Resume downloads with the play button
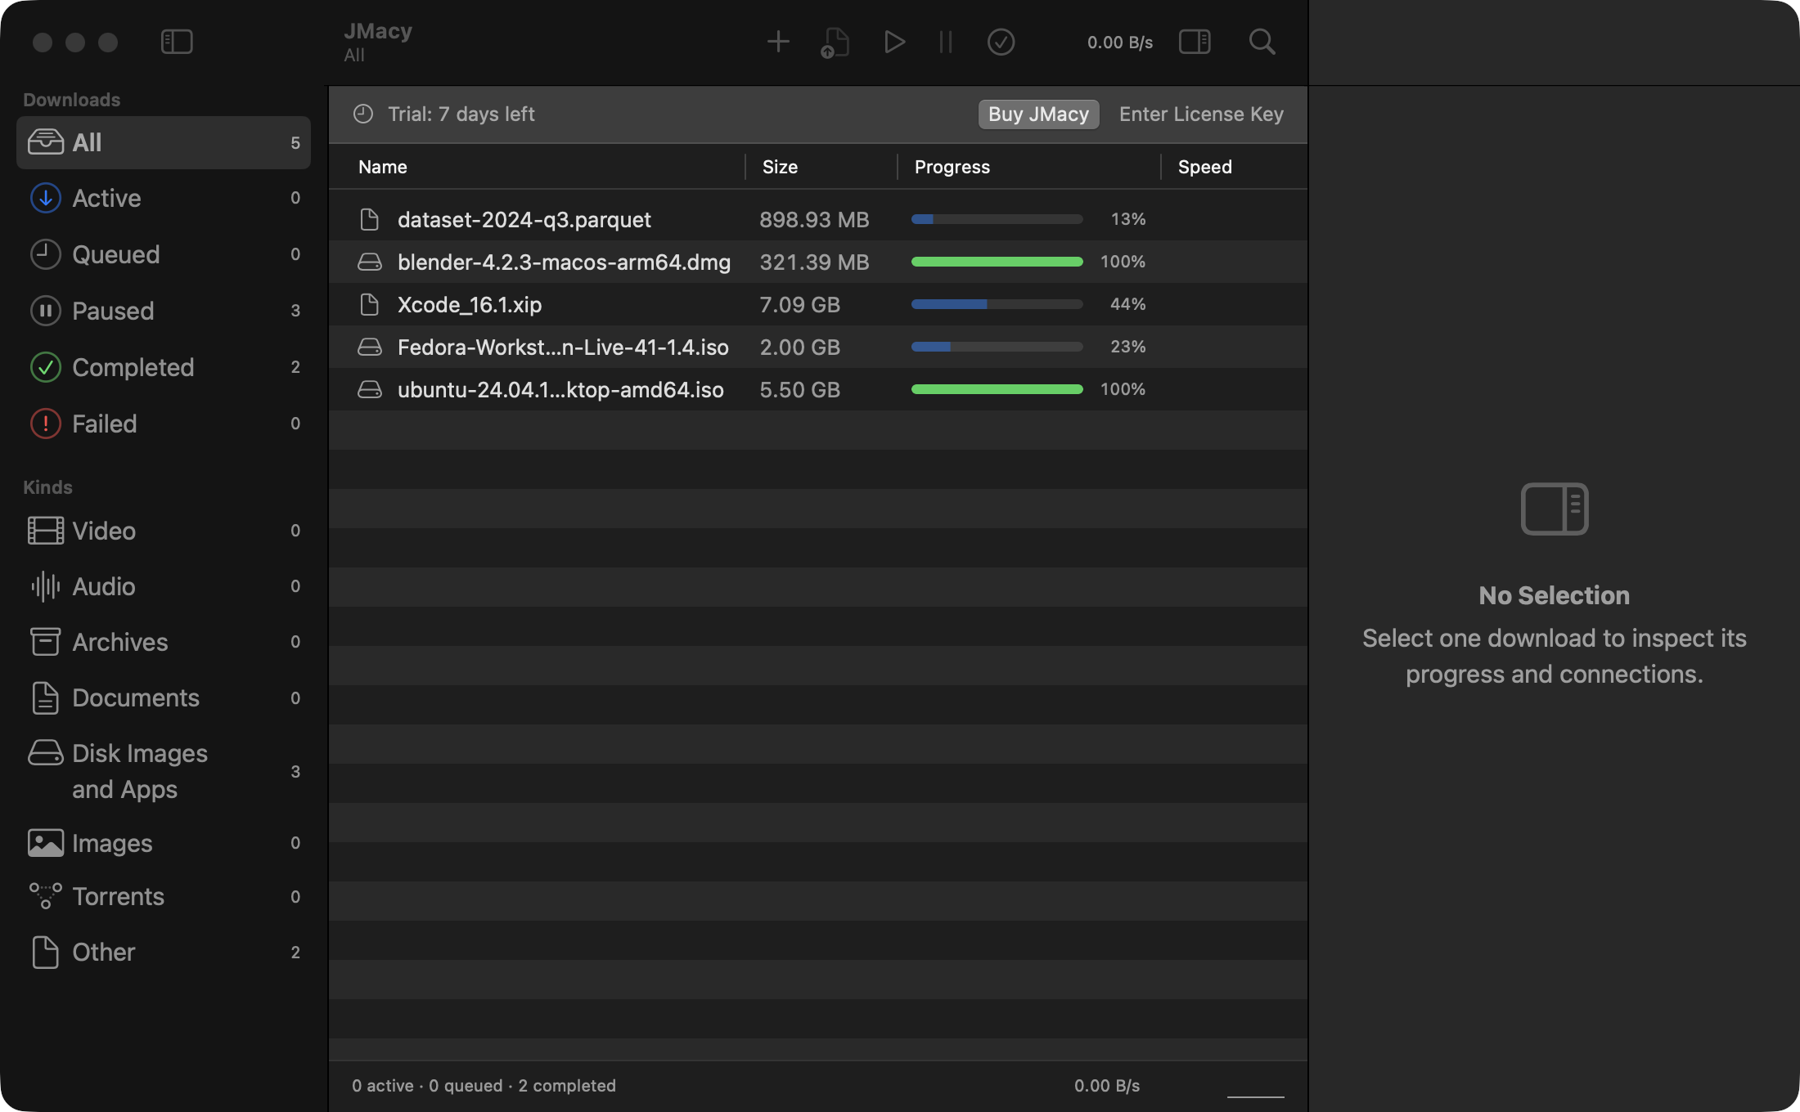Viewport: 1800px width, 1112px height. point(894,42)
